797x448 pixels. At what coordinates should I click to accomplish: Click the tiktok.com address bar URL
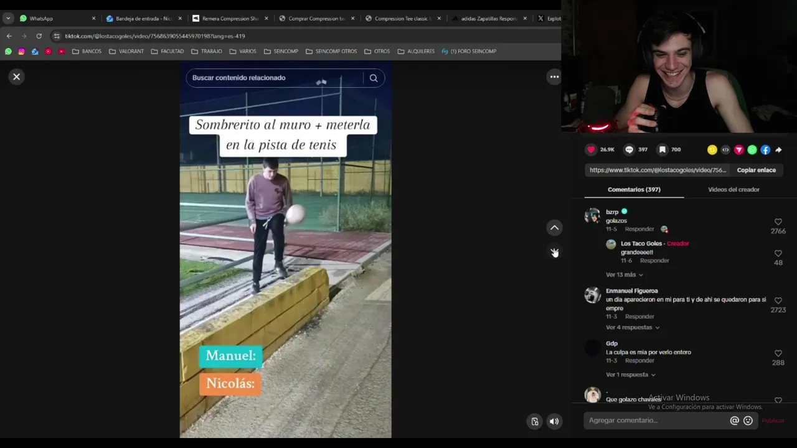click(154, 36)
